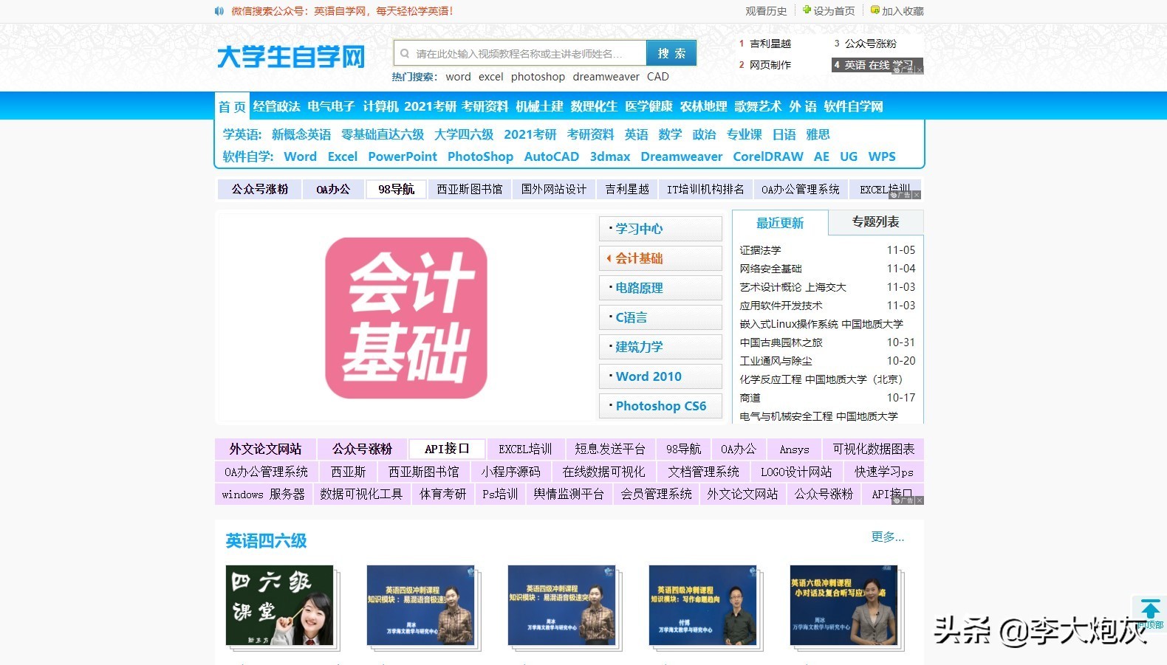
Task: Open the 雅思 link
Action: coord(818,134)
